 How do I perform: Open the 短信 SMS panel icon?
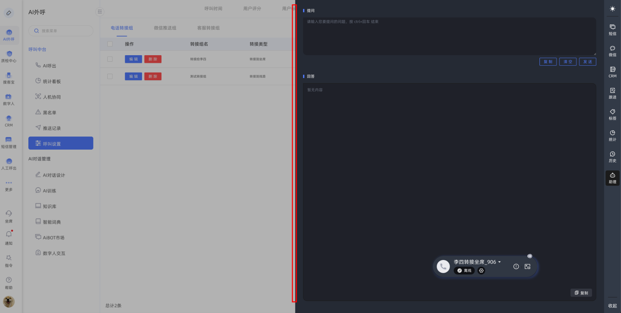point(613,29)
